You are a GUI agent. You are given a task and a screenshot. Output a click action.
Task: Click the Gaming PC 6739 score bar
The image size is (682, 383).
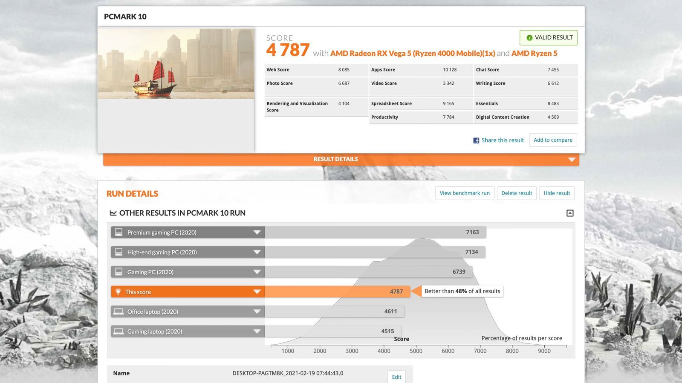369,272
